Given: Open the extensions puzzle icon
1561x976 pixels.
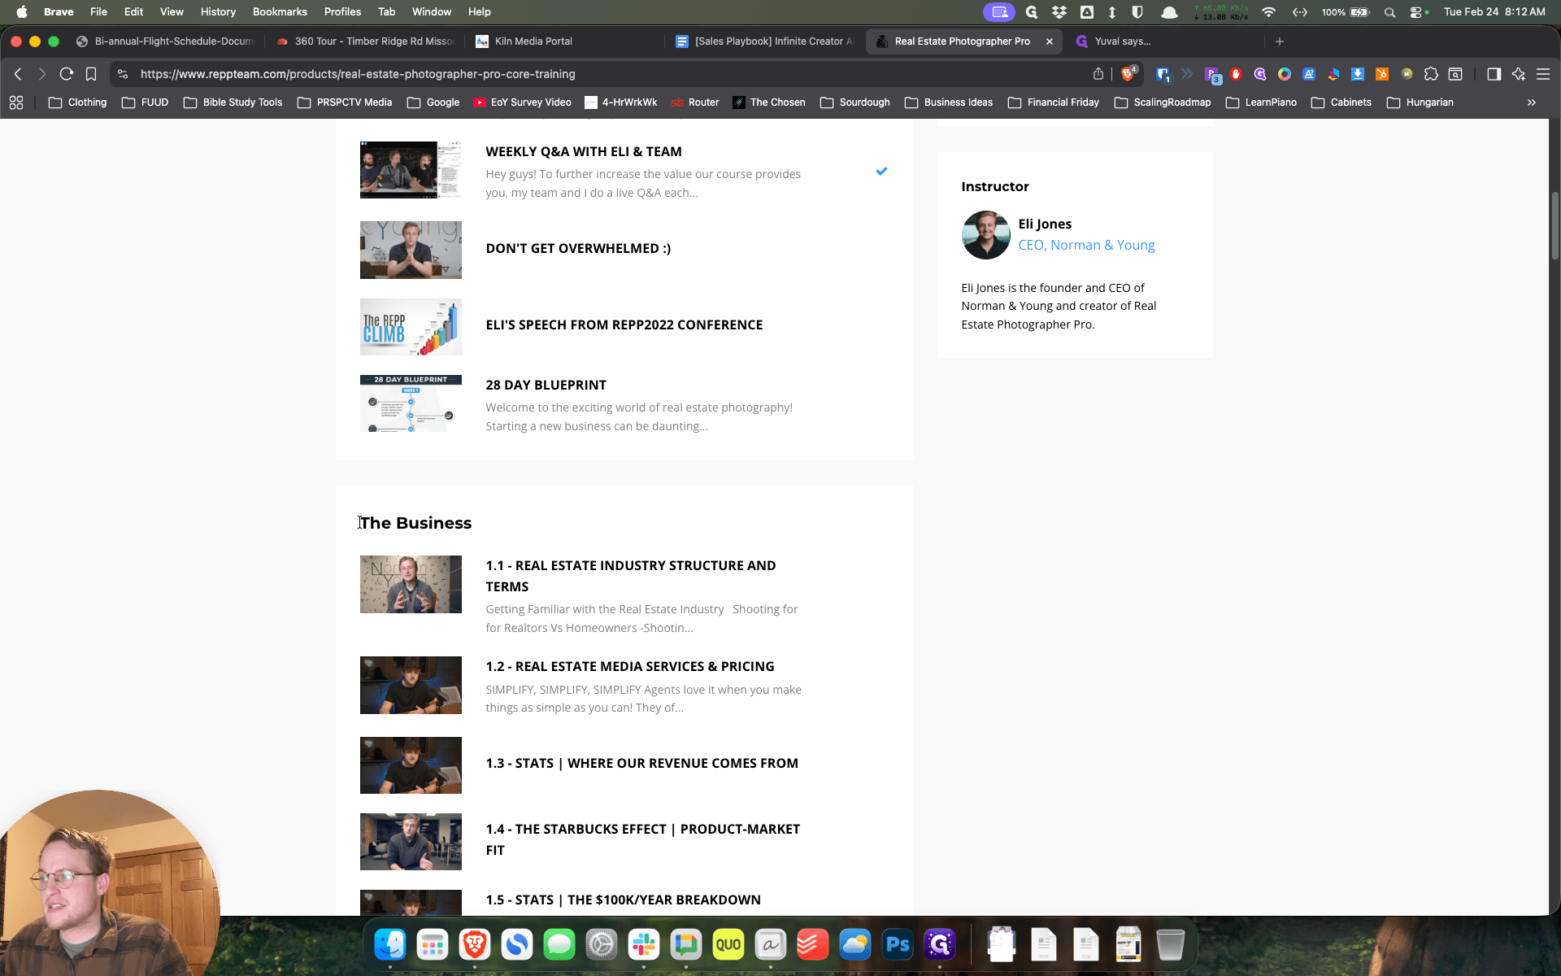Looking at the screenshot, I should point(1431,74).
